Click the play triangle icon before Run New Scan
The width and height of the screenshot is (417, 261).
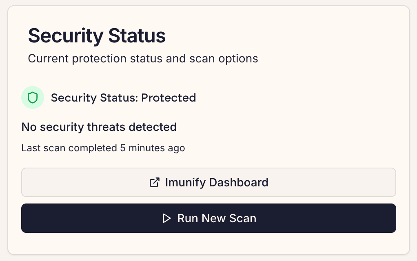tap(166, 218)
